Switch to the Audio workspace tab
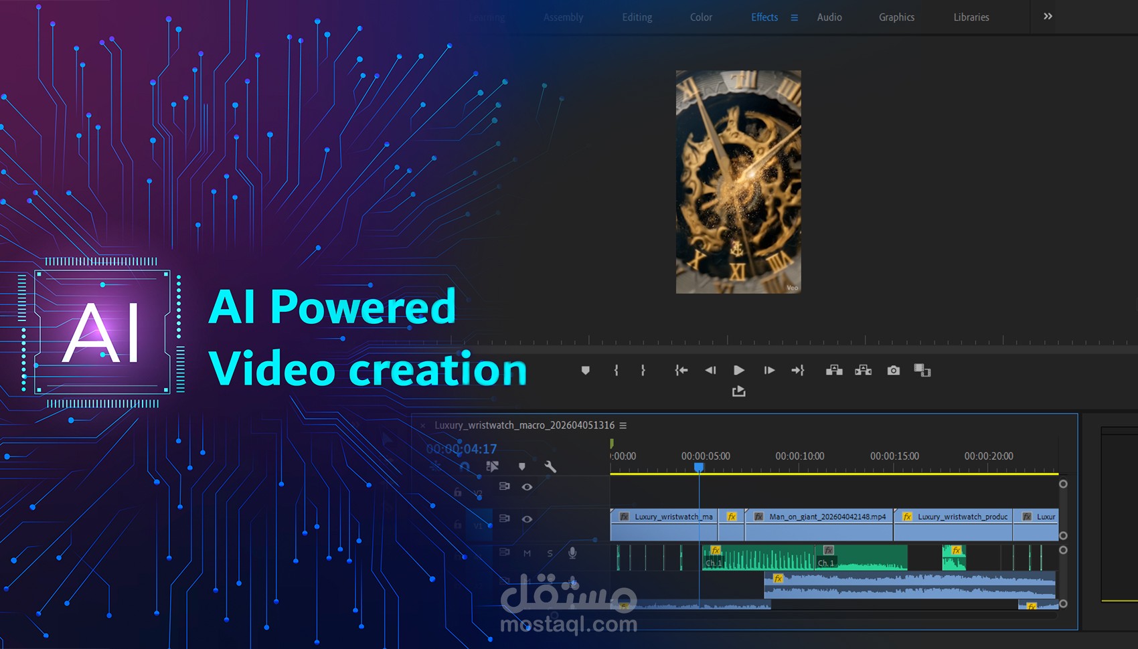 coord(829,17)
